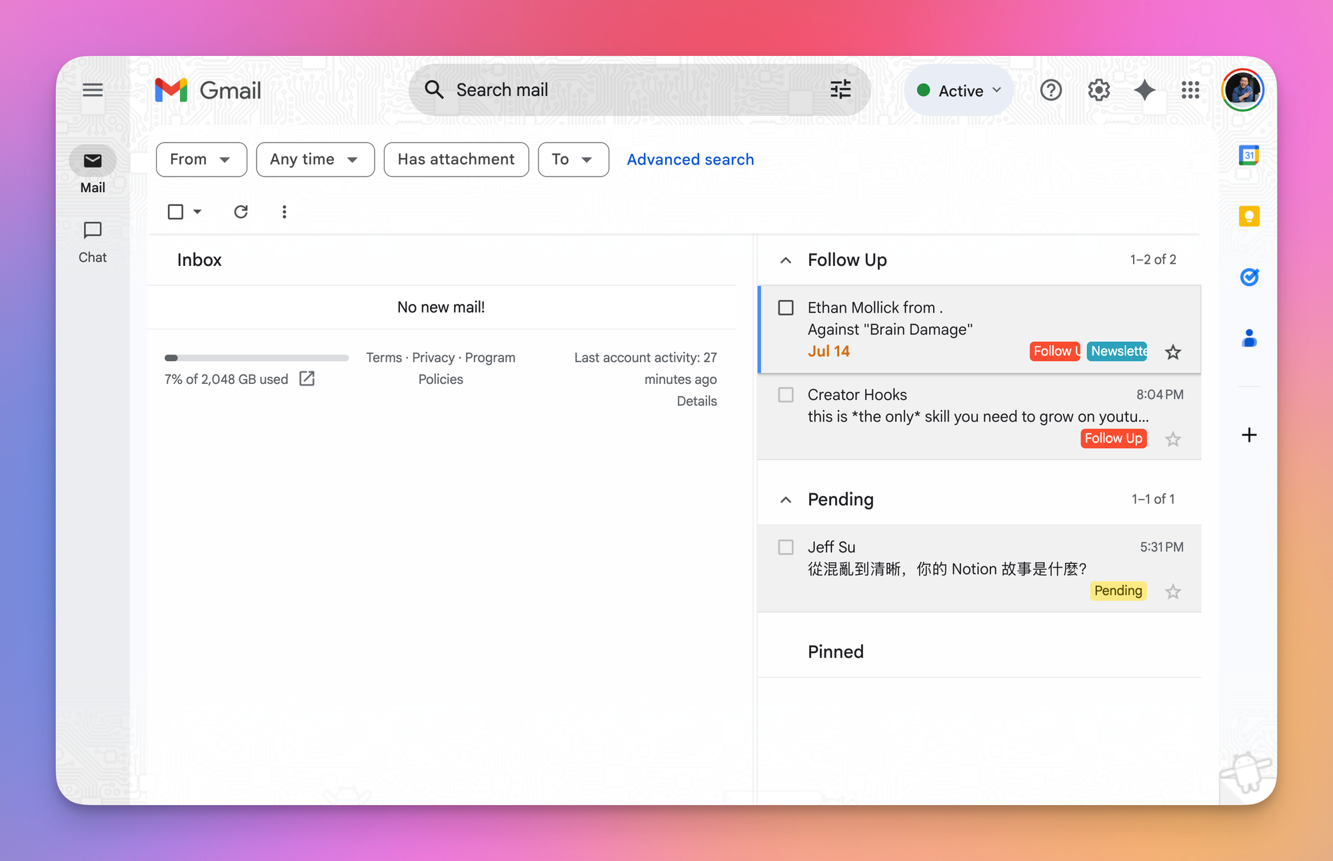Screen dimensions: 1333x861
Task: Open Gmail settings gear icon
Action: (1098, 90)
